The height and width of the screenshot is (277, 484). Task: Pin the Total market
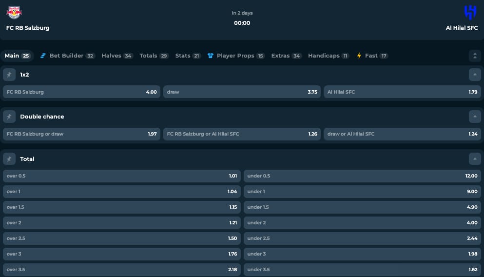(x=9, y=159)
